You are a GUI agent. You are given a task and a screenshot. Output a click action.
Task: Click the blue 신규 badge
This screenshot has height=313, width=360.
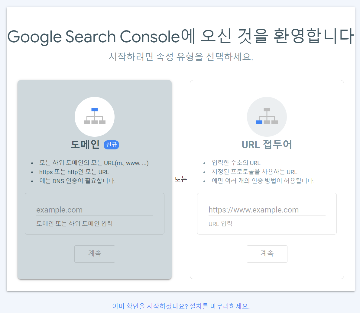click(111, 145)
